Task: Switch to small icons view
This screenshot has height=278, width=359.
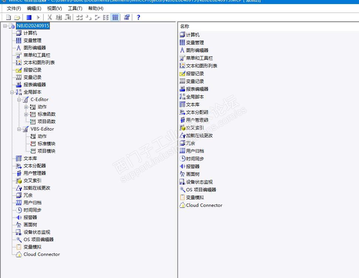Action: 88,17
